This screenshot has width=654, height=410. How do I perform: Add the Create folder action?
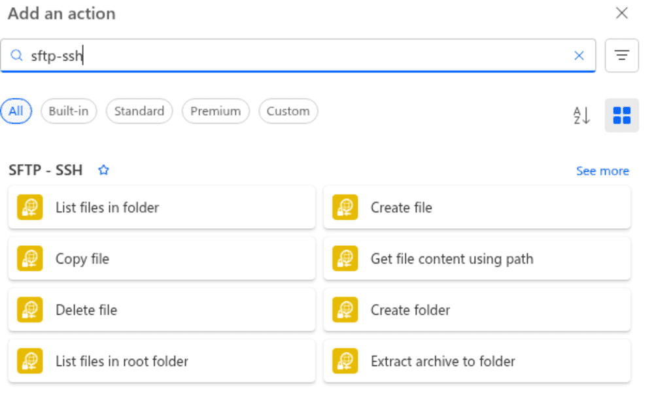[477, 310]
